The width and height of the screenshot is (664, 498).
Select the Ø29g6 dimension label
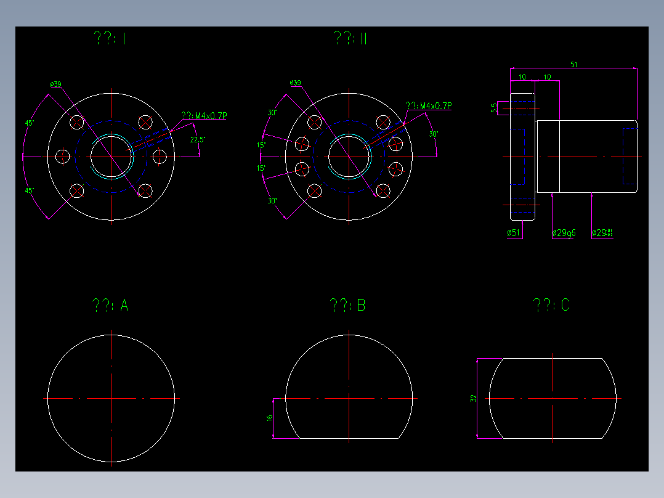(564, 232)
